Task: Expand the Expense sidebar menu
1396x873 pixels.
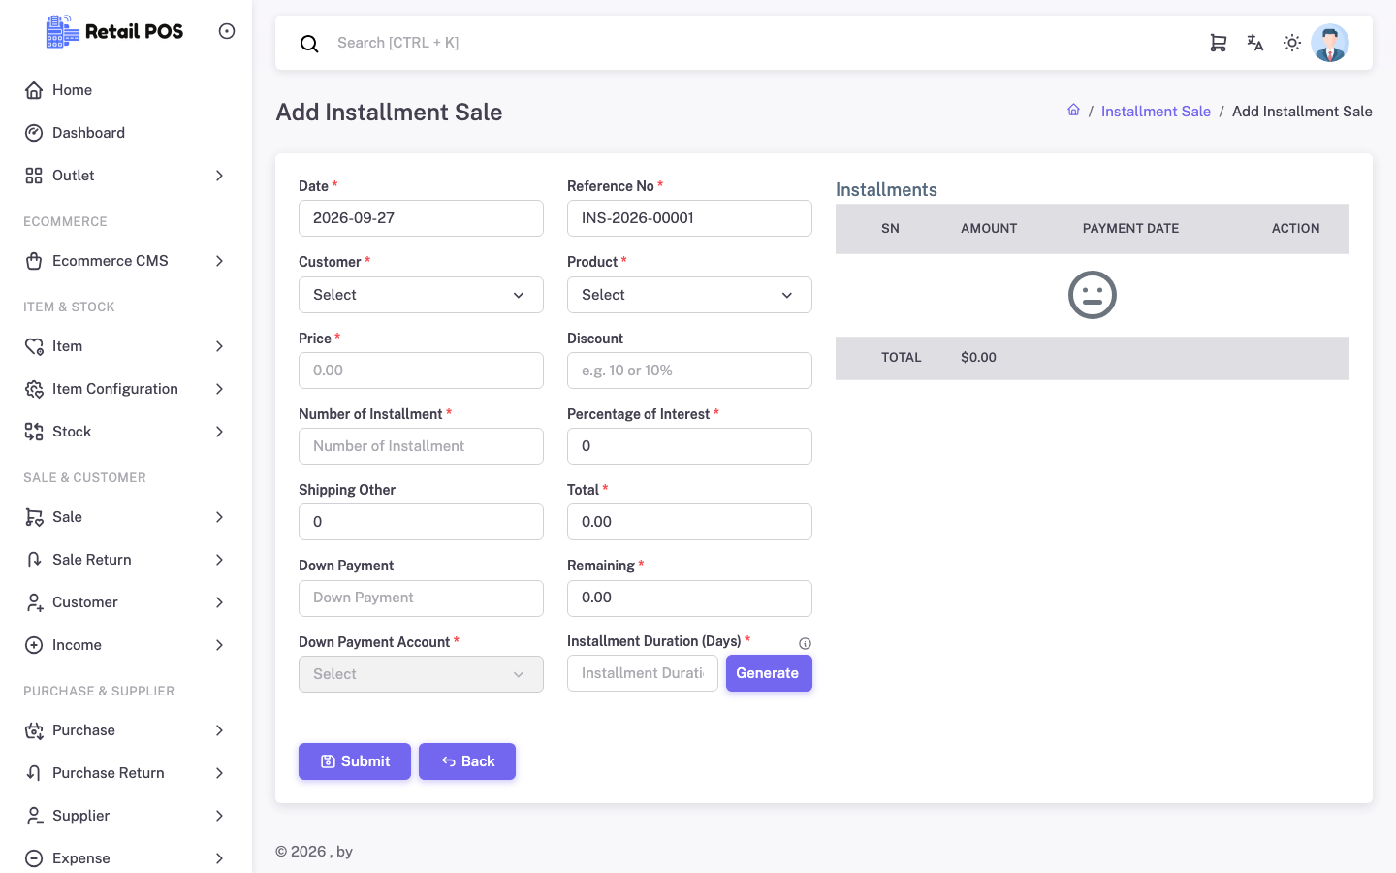Action: 126,858
